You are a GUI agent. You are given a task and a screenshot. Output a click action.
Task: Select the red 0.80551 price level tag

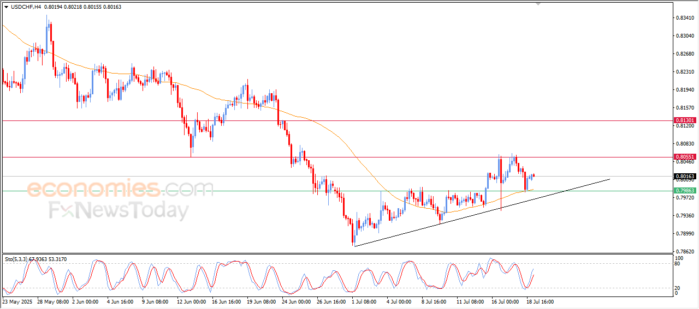pos(685,157)
